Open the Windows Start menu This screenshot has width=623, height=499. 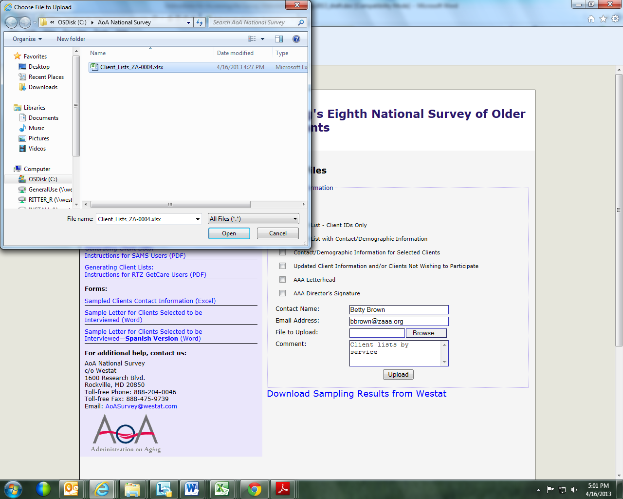[x=13, y=489]
